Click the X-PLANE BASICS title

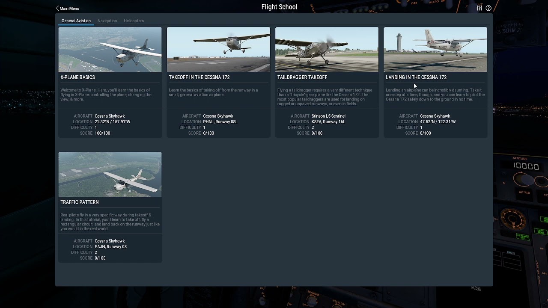pos(77,77)
